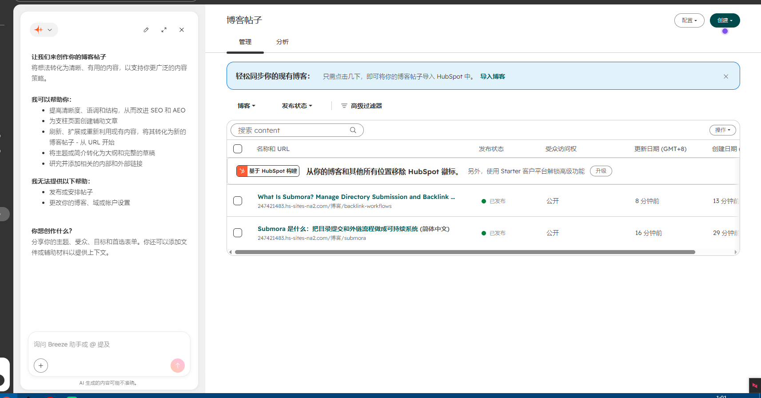Screen dimensions: 761x398
Task: Open the 创建 dropdown button
Action: (725, 20)
